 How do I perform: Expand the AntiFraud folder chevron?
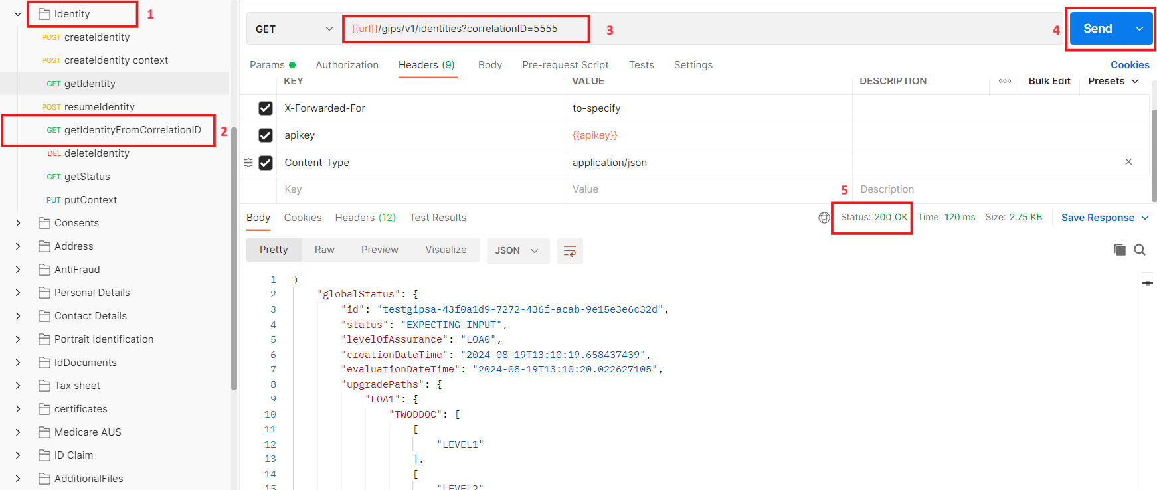click(x=18, y=270)
